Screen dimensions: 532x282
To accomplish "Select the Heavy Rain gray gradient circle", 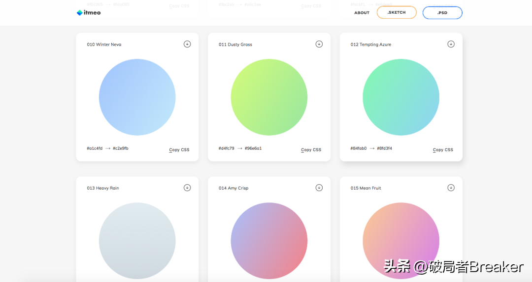I will point(137,241).
